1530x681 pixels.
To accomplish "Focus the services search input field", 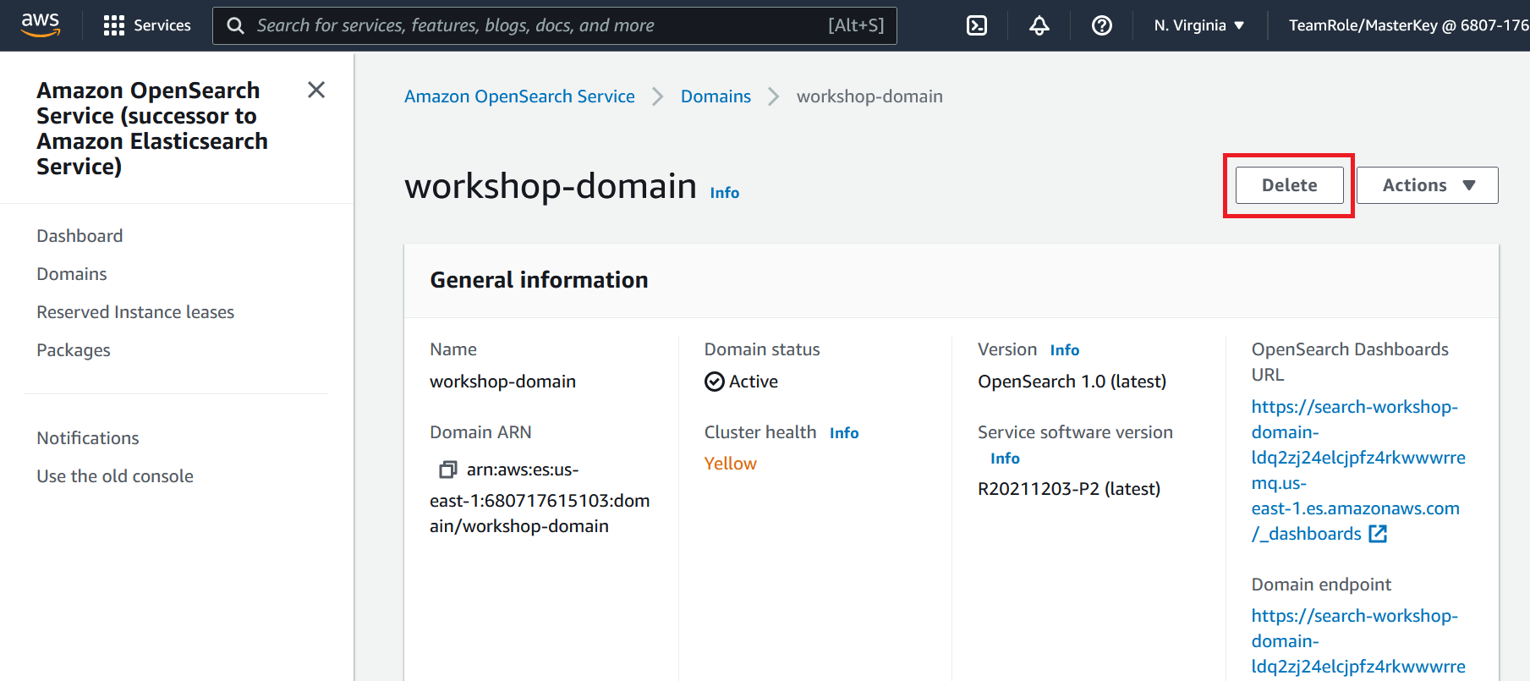I will click(554, 25).
